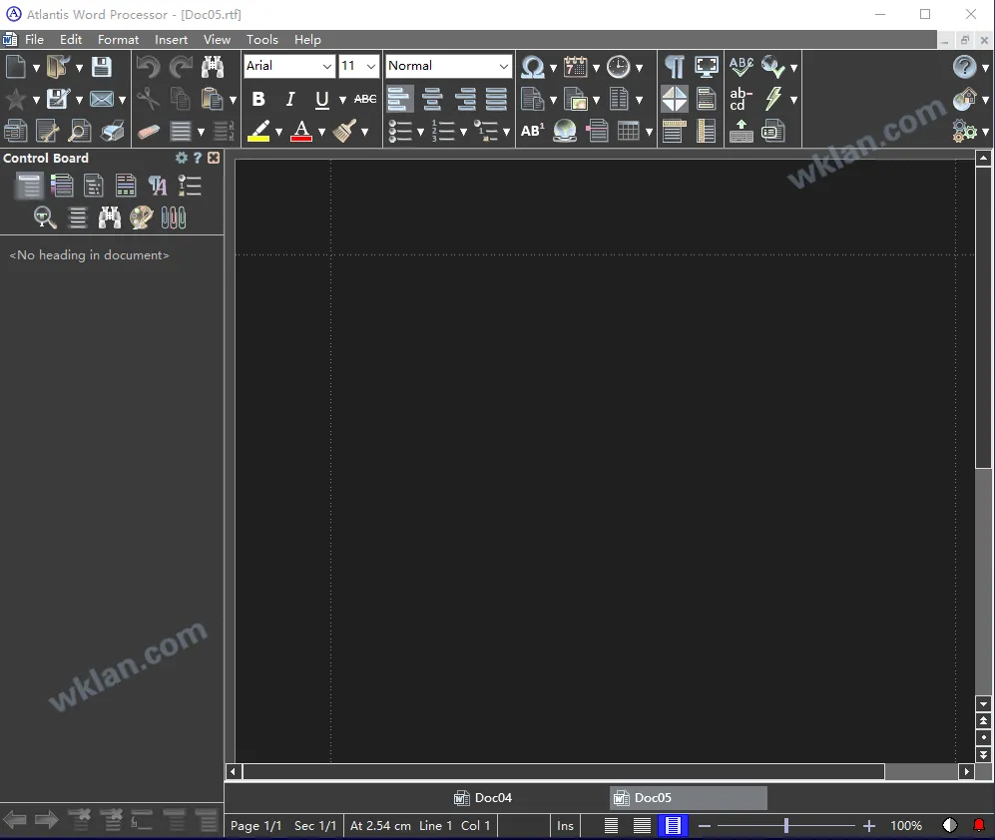Screen dimensions: 995x840
Task: Click the format painter brush icon
Action: coord(345,131)
